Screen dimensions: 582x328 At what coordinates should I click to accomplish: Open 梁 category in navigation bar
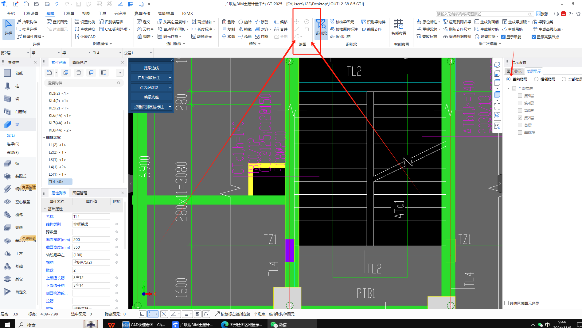point(17,124)
